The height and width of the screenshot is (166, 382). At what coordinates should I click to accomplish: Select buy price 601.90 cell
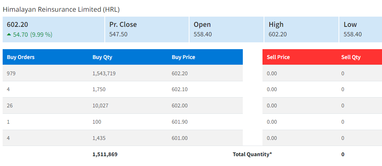coord(180,122)
